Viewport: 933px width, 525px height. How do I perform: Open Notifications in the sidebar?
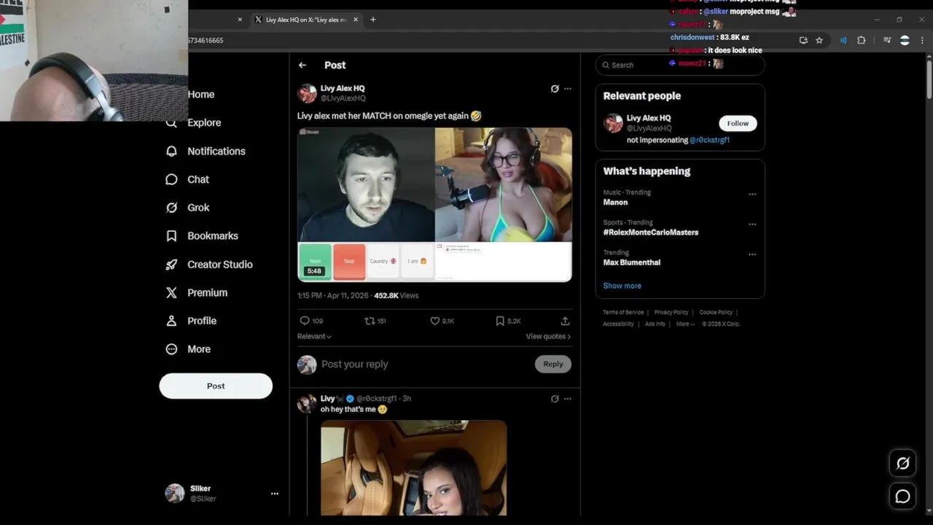[x=216, y=151]
